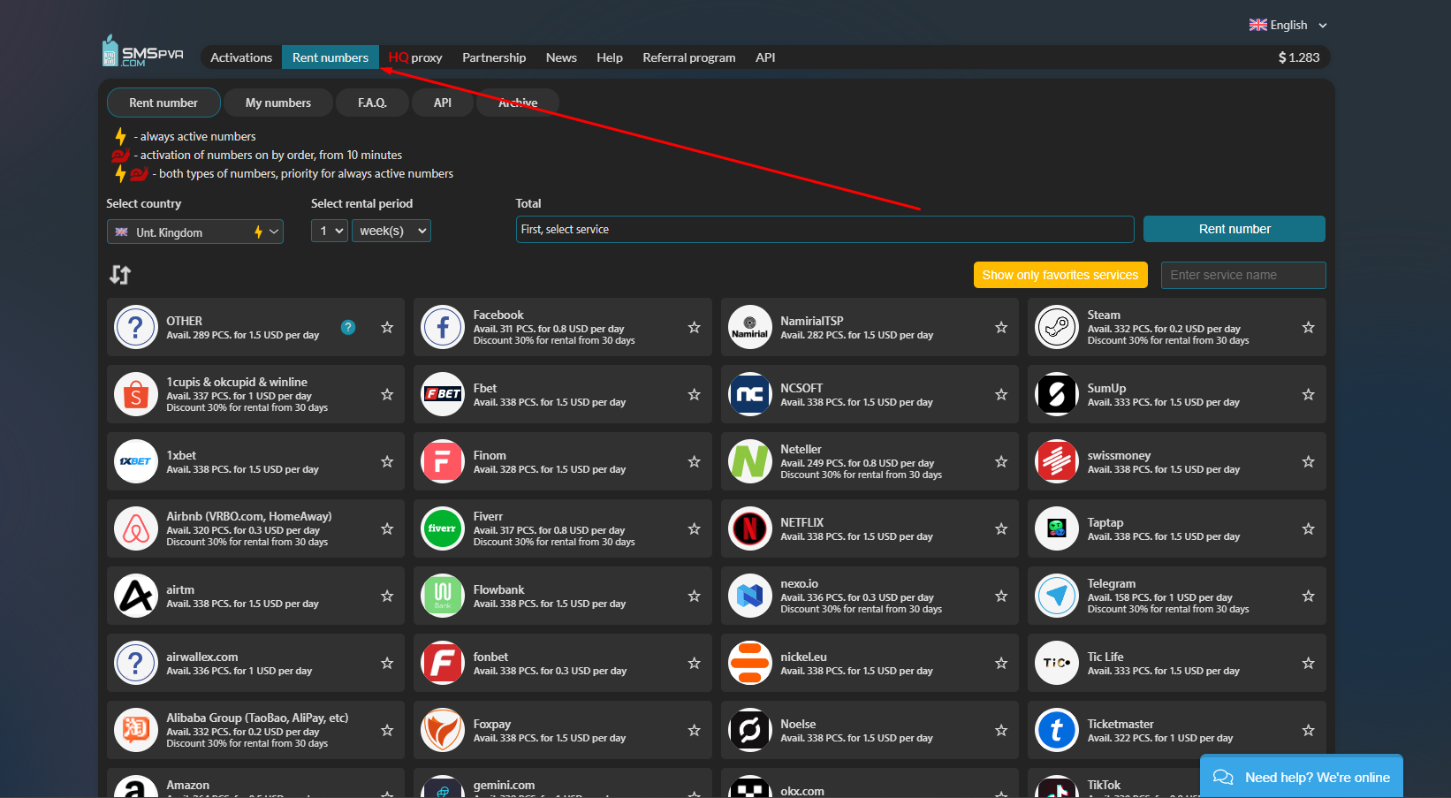Screen dimensions: 1451x798
Task: Star the Facebook service as favorite
Action: pyautogui.click(x=695, y=327)
